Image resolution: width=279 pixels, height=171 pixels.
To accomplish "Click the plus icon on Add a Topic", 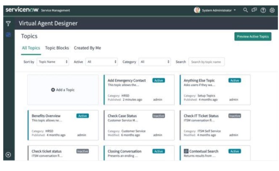I will coord(53,90).
